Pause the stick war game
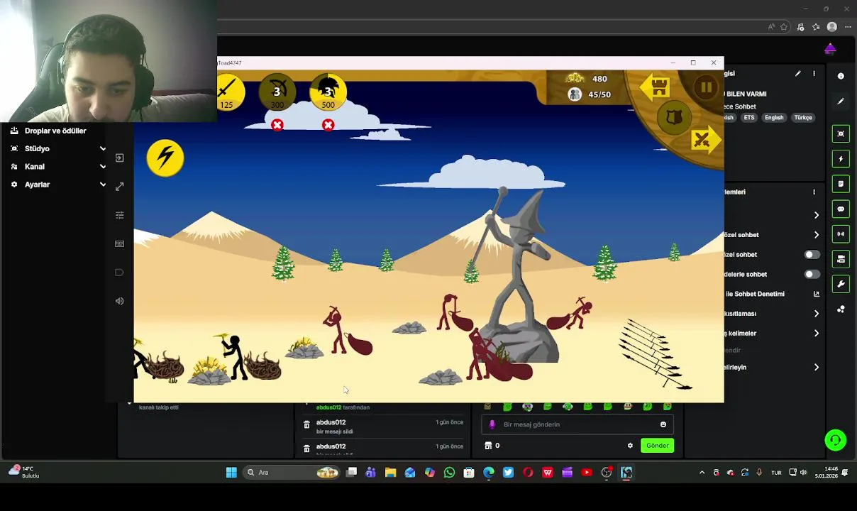 click(x=705, y=88)
